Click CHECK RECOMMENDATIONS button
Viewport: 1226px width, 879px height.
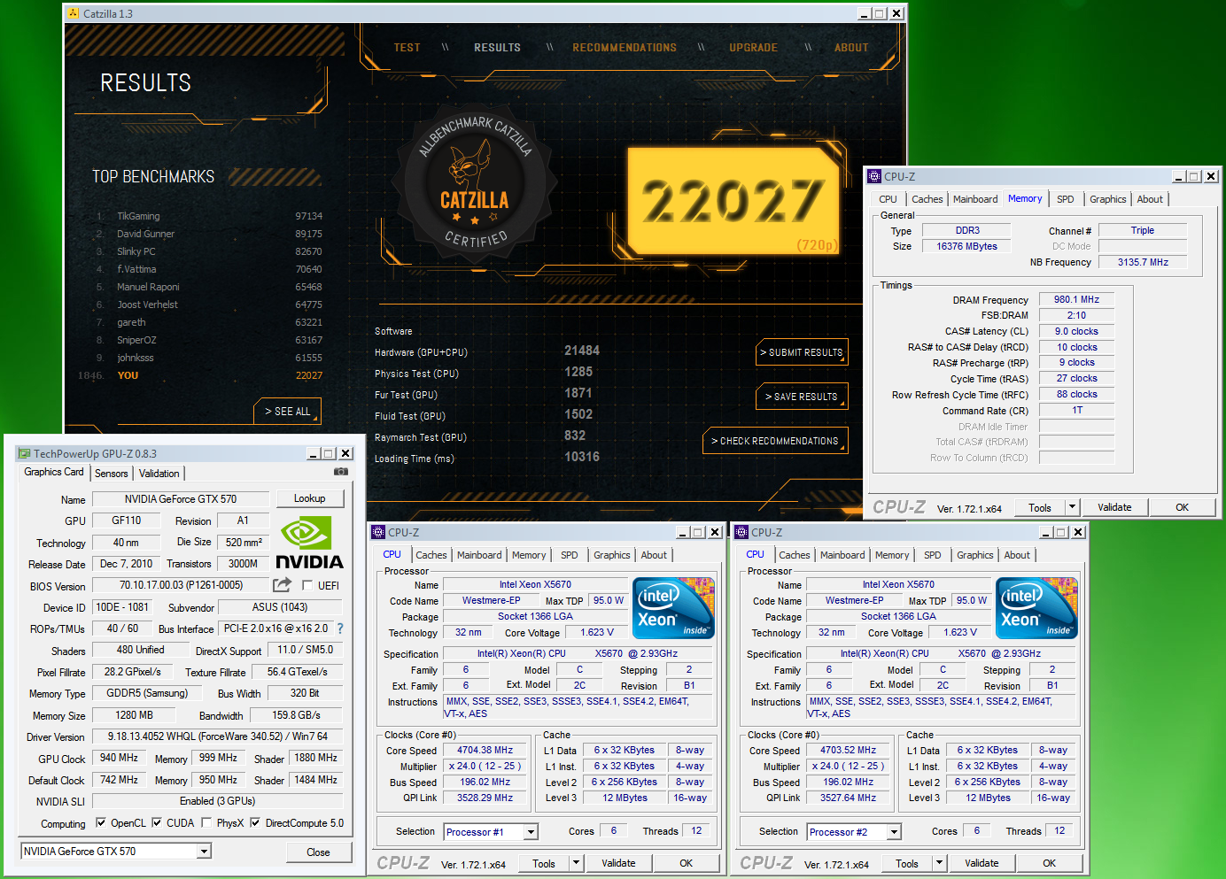775,441
